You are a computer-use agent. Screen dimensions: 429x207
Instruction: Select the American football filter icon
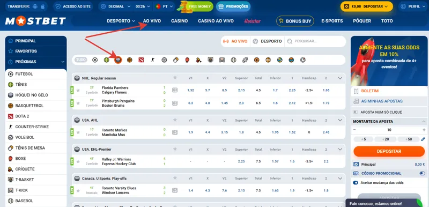[x=245, y=60]
